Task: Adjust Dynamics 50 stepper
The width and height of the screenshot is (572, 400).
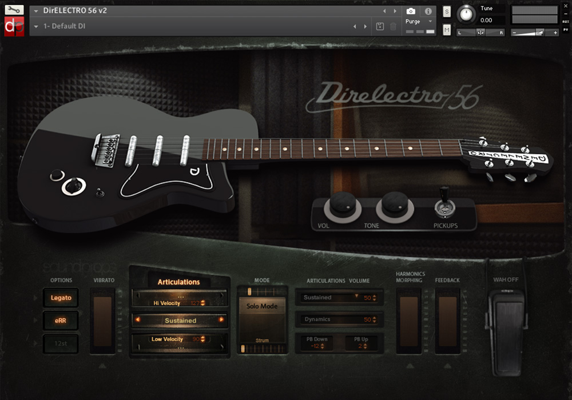Action: pyautogui.click(x=374, y=319)
